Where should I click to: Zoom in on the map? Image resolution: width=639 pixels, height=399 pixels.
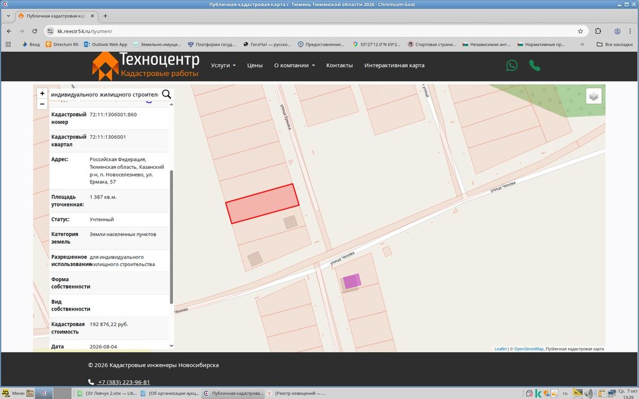42,93
